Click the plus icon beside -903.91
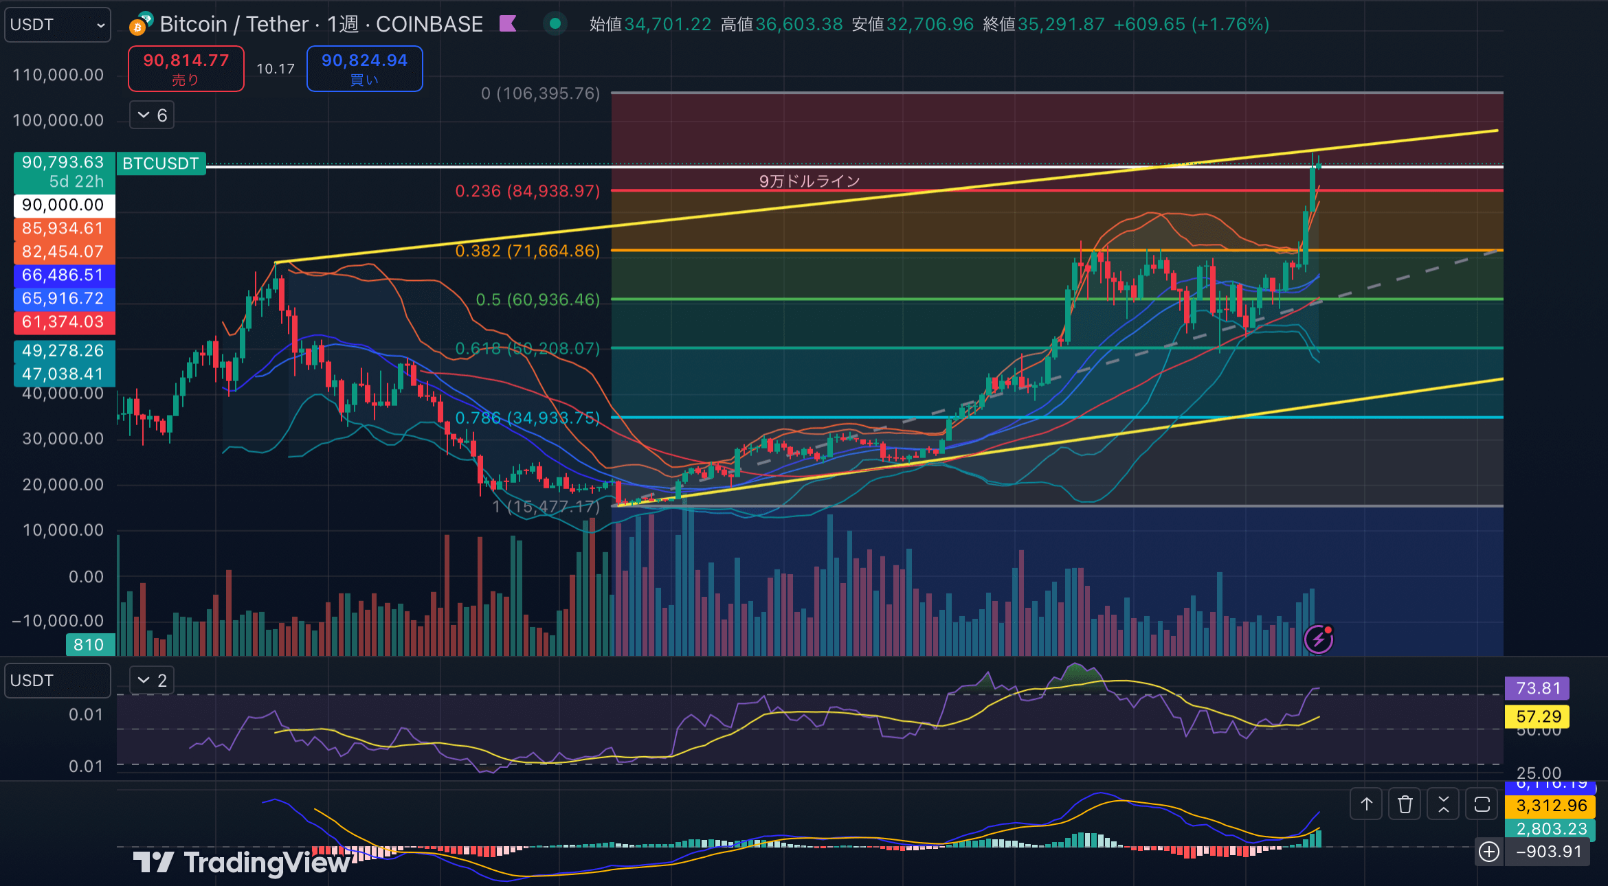The height and width of the screenshot is (886, 1608). click(1488, 852)
